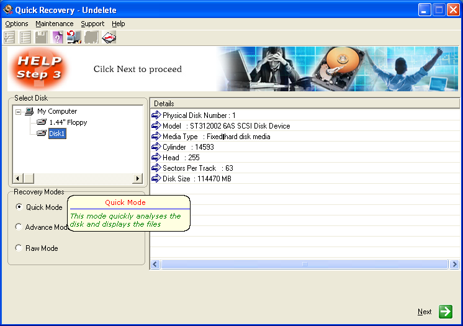Click the green Next arrow icon
The height and width of the screenshot is (326, 463).
coord(445,312)
